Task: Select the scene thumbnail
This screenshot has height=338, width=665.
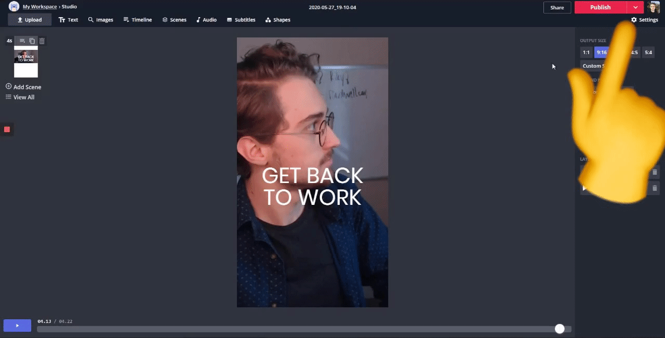Action: click(26, 61)
